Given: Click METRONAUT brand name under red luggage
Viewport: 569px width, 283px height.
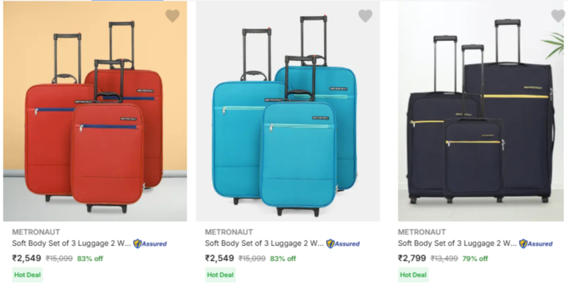Looking at the screenshot, I should coord(36,232).
